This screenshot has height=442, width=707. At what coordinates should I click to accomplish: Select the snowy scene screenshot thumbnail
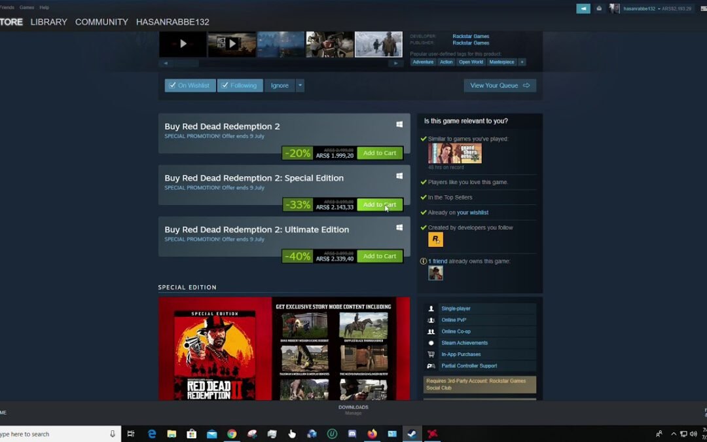tap(378, 44)
